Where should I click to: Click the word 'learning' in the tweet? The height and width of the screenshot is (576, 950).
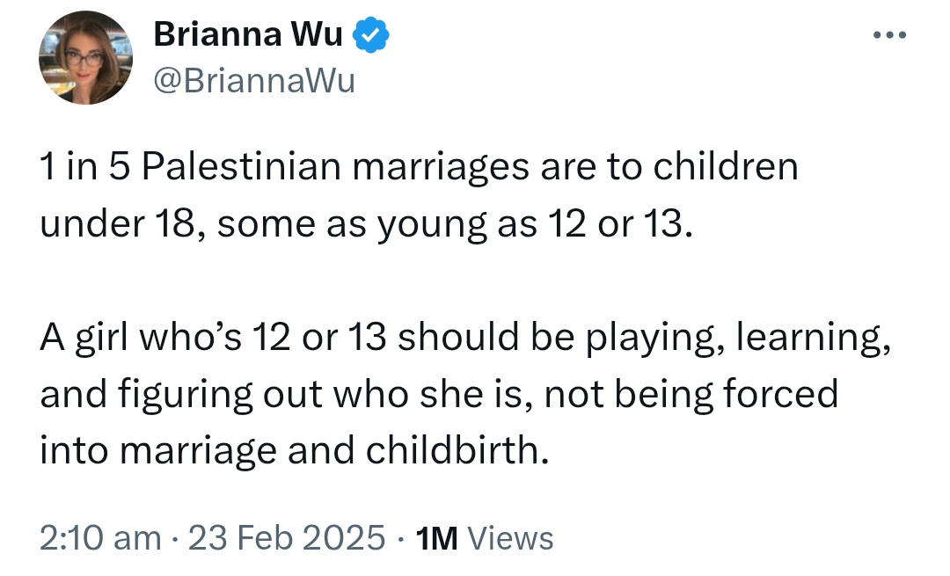pos(809,338)
